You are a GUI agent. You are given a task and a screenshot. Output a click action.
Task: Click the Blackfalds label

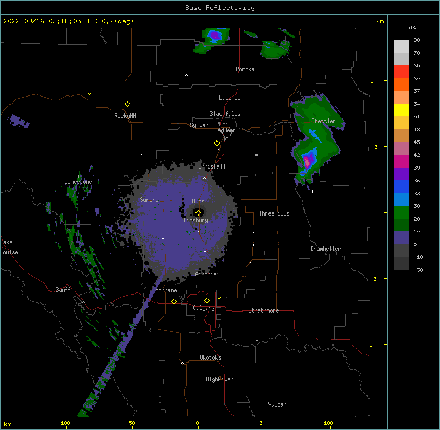point(225,114)
